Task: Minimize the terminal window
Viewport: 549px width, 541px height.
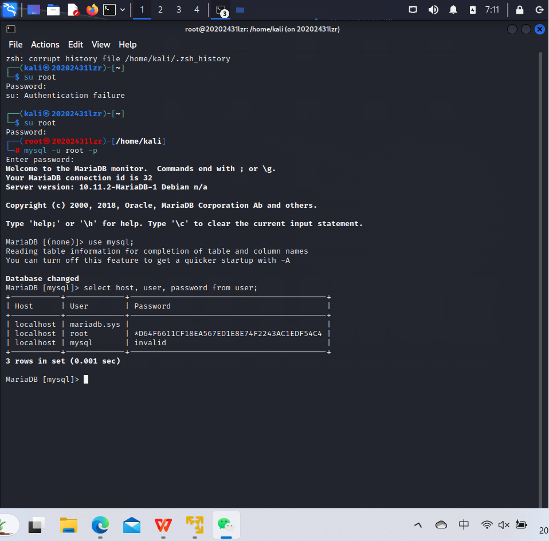Action: click(512, 29)
